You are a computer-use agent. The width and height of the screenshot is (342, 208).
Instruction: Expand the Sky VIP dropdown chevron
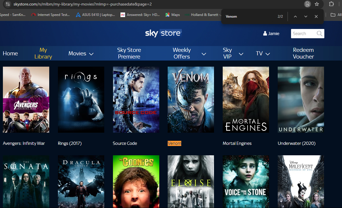(241, 54)
